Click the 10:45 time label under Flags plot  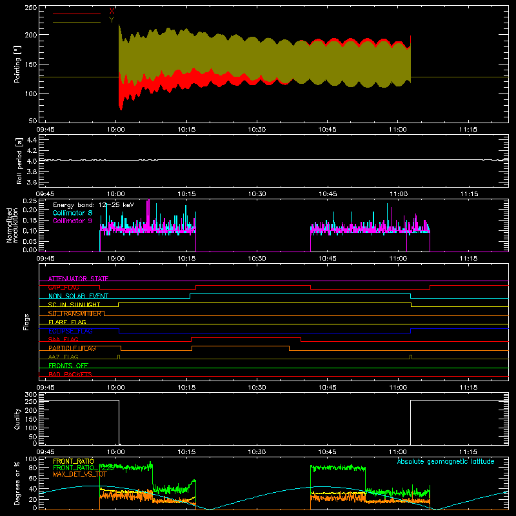(328, 388)
